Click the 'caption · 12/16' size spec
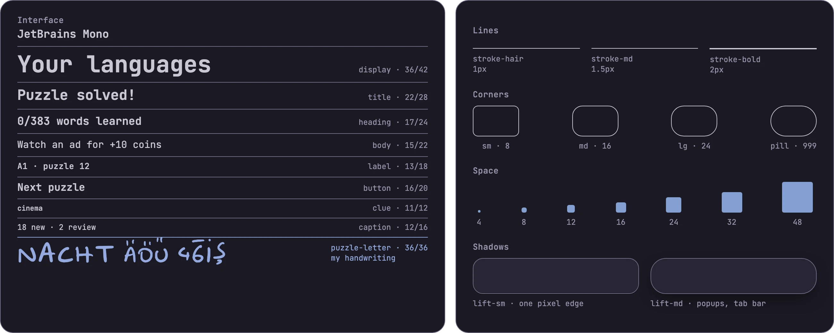834x333 pixels. coord(393,227)
